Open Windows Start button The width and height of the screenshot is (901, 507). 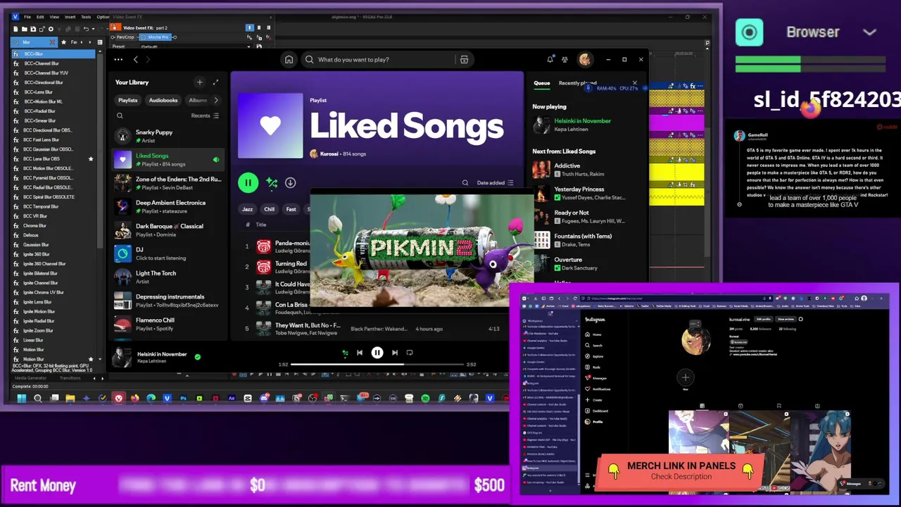coord(21,399)
